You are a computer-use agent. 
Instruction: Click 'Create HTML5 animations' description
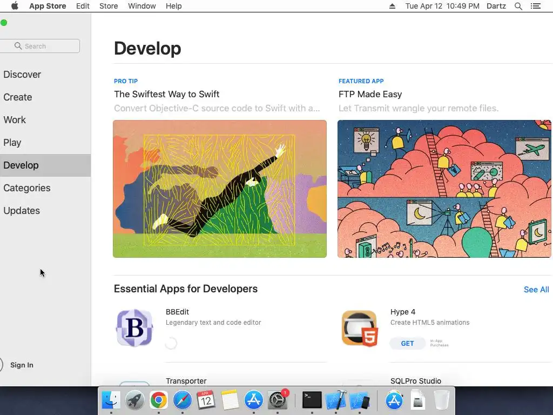point(430,323)
